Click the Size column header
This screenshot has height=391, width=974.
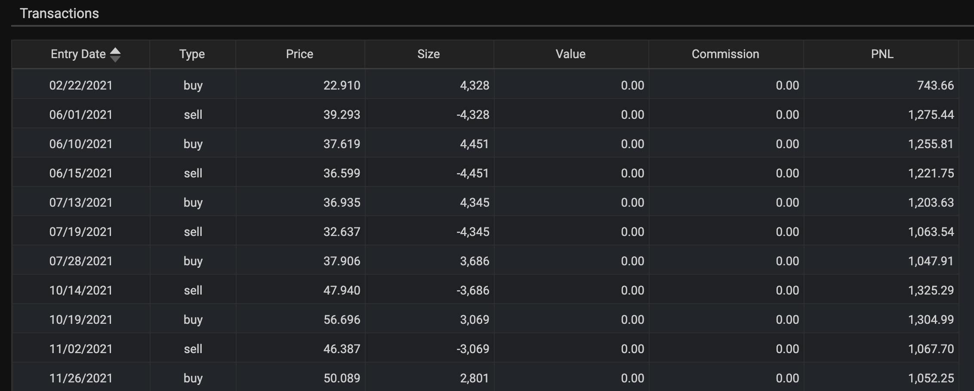428,54
